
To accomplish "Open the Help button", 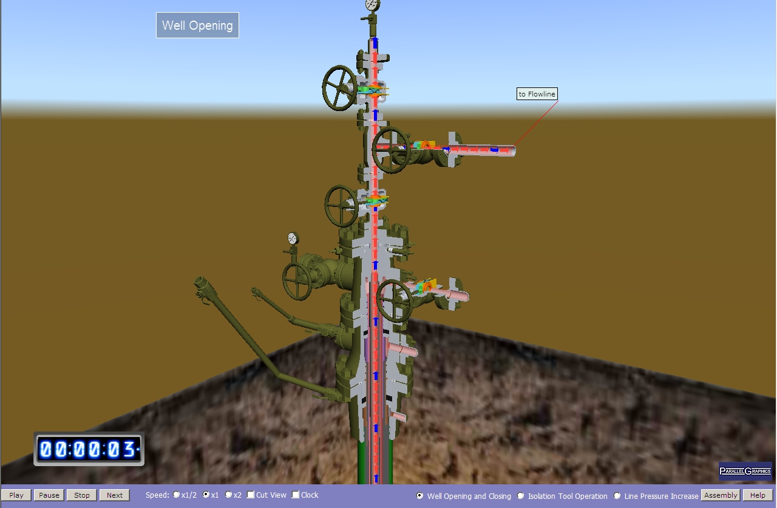I will [758, 495].
